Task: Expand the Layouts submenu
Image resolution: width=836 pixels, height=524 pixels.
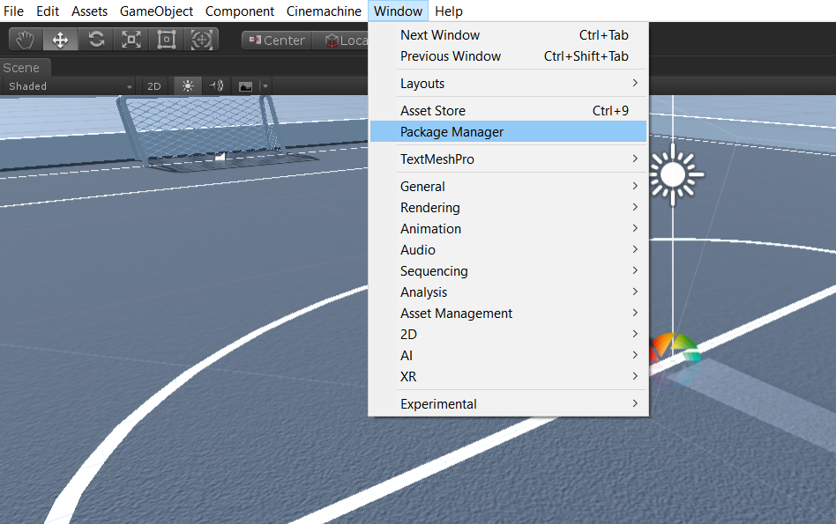Action: point(508,84)
